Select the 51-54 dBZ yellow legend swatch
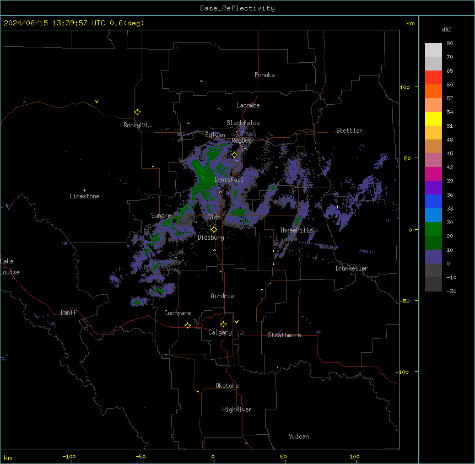475x464 pixels. (x=433, y=118)
